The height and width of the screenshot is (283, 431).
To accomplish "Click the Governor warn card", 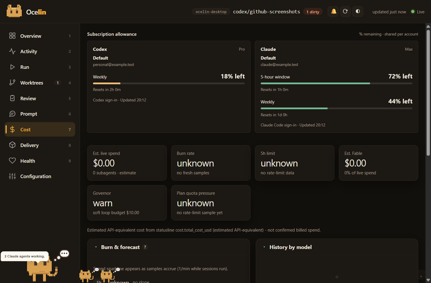I will click(127, 203).
